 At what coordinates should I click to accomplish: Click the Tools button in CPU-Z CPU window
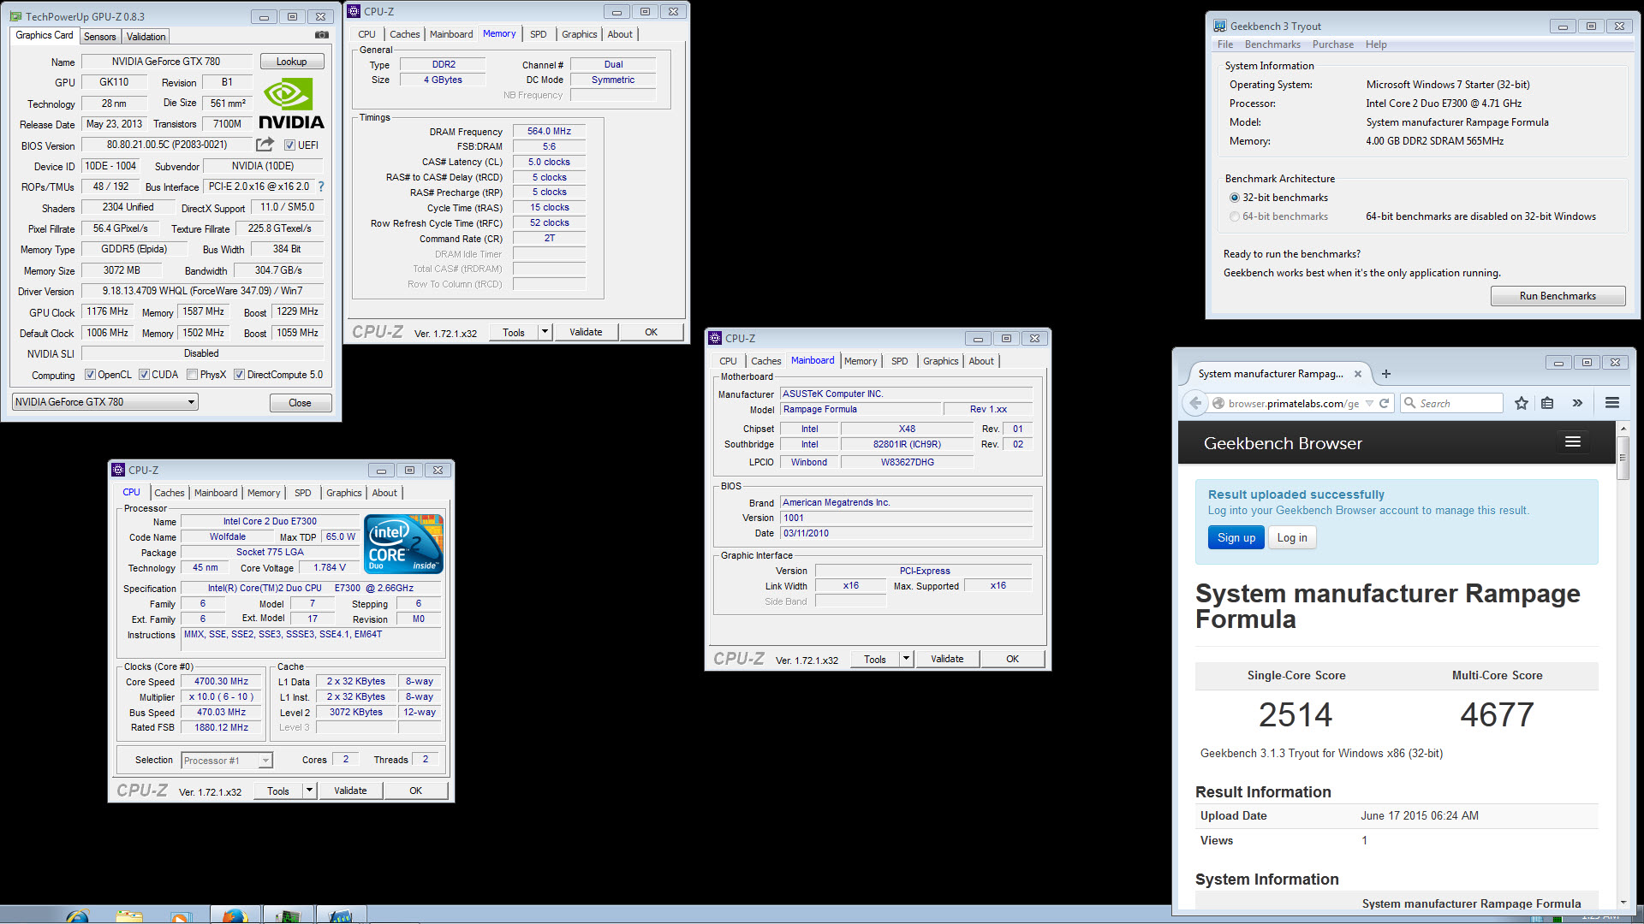278,791
